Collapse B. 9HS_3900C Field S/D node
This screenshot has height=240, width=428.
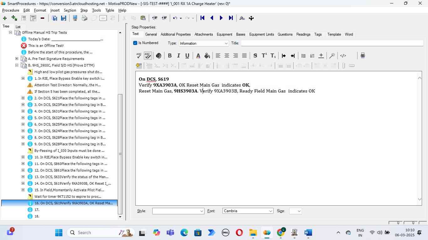tap(17, 65)
